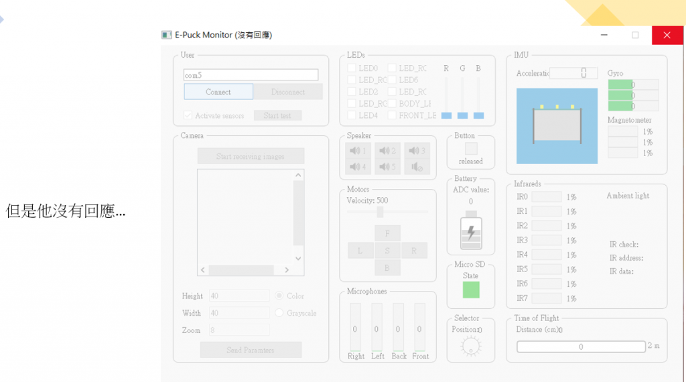Toggle the LED4 checkbox
The image size is (686, 382).
point(351,115)
